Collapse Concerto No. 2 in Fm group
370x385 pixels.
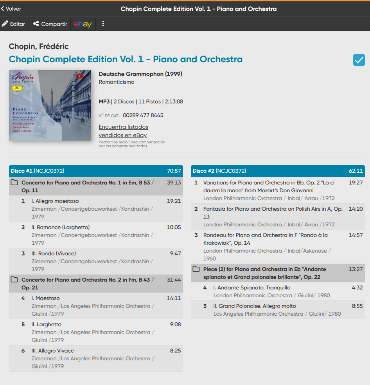(x=96, y=283)
